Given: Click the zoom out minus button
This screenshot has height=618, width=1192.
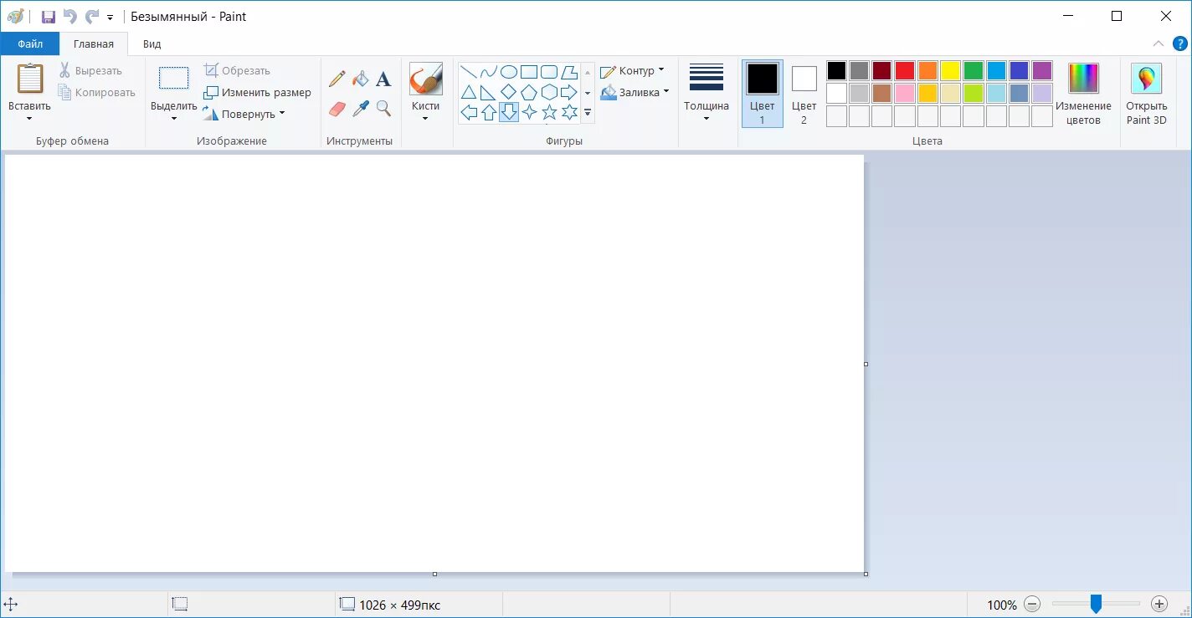Looking at the screenshot, I should click(1032, 604).
